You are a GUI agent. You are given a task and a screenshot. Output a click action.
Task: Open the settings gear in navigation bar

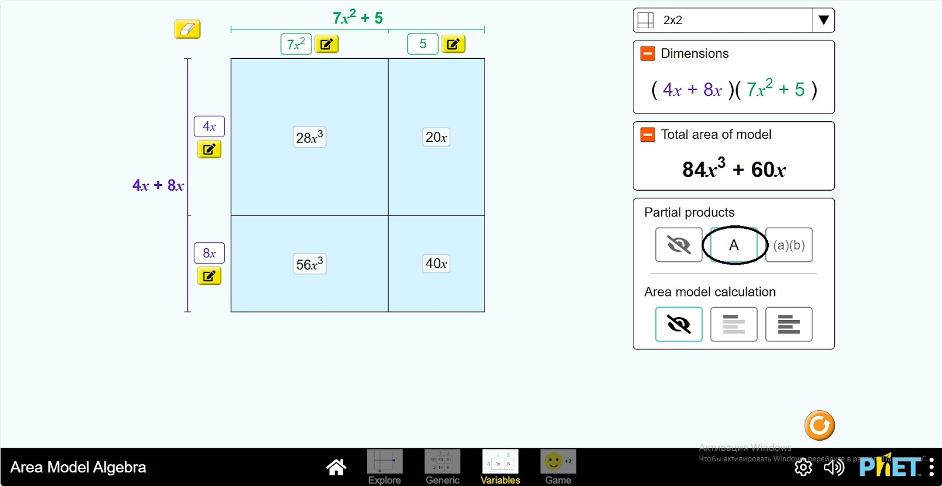click(x=803, y=467)
